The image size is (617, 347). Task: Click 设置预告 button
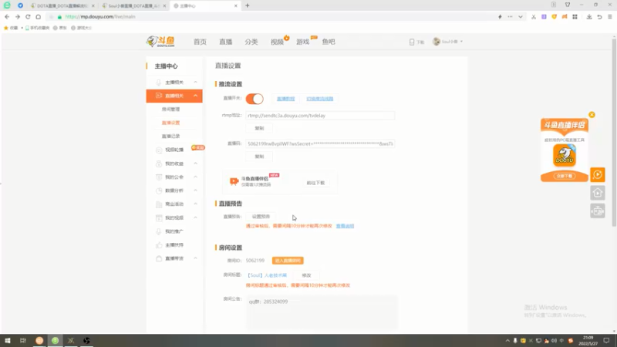261,217
